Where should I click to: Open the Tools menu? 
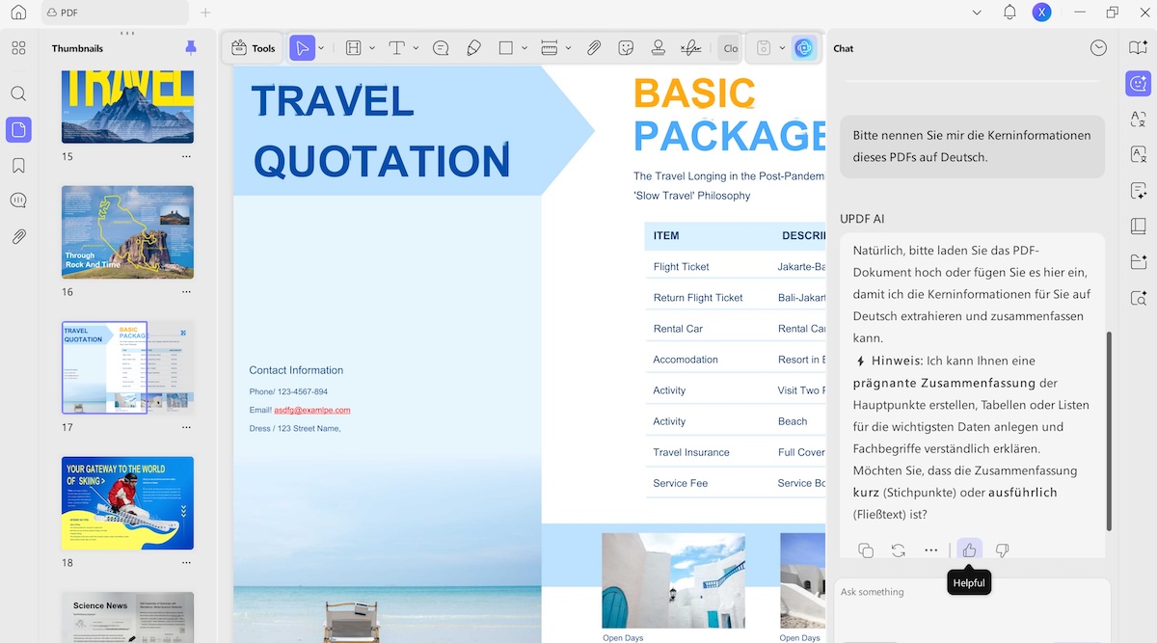pos(254,48)
